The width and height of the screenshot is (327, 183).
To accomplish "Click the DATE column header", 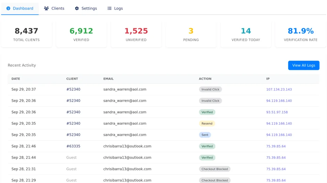I will 16,79.
